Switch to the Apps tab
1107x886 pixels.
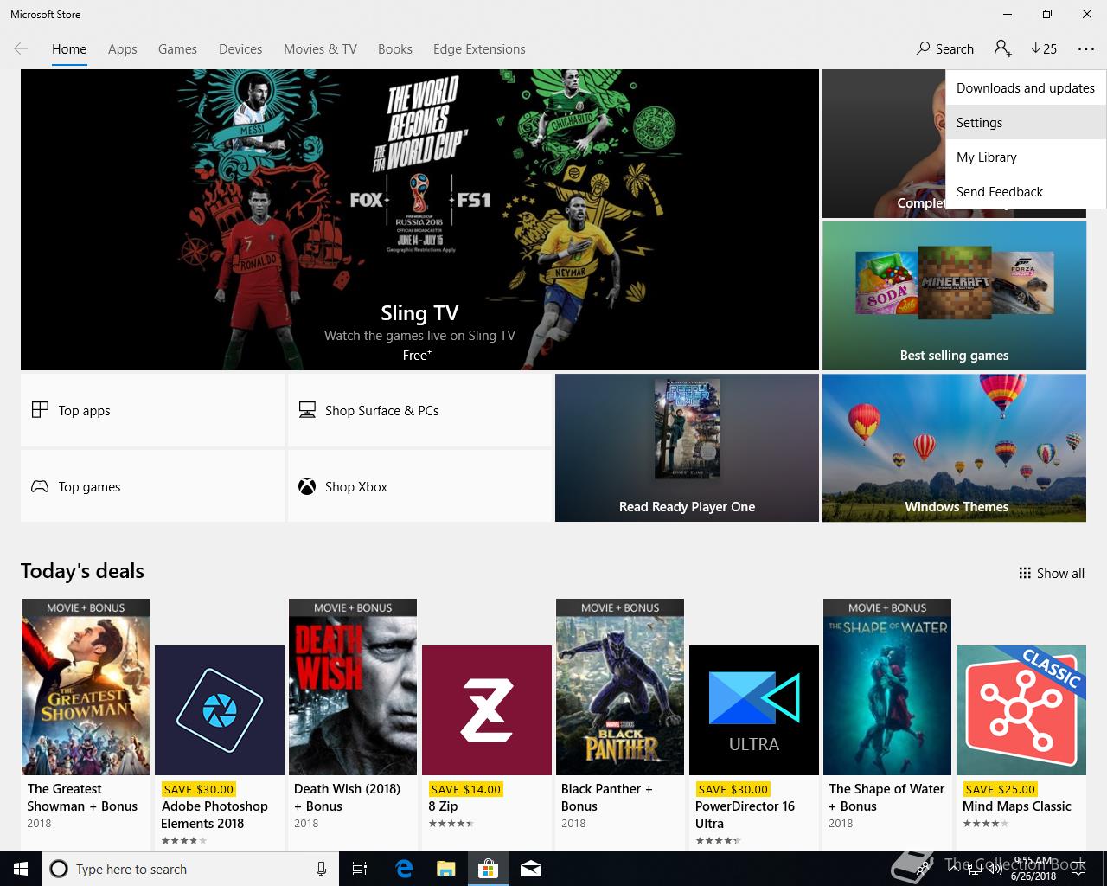pos(123,49)
